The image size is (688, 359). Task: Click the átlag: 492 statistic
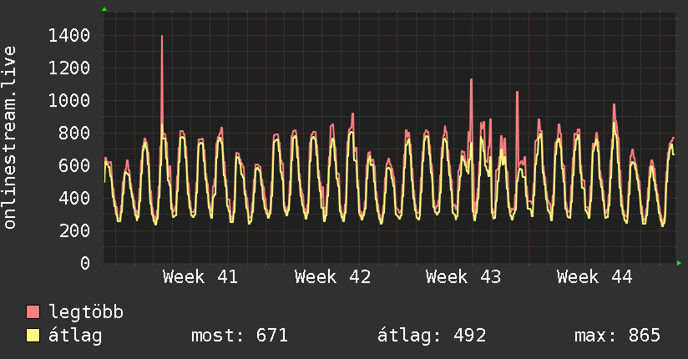pos(432,336)
